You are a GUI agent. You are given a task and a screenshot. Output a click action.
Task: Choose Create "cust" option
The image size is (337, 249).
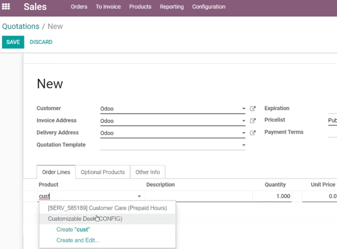(73, 229)
